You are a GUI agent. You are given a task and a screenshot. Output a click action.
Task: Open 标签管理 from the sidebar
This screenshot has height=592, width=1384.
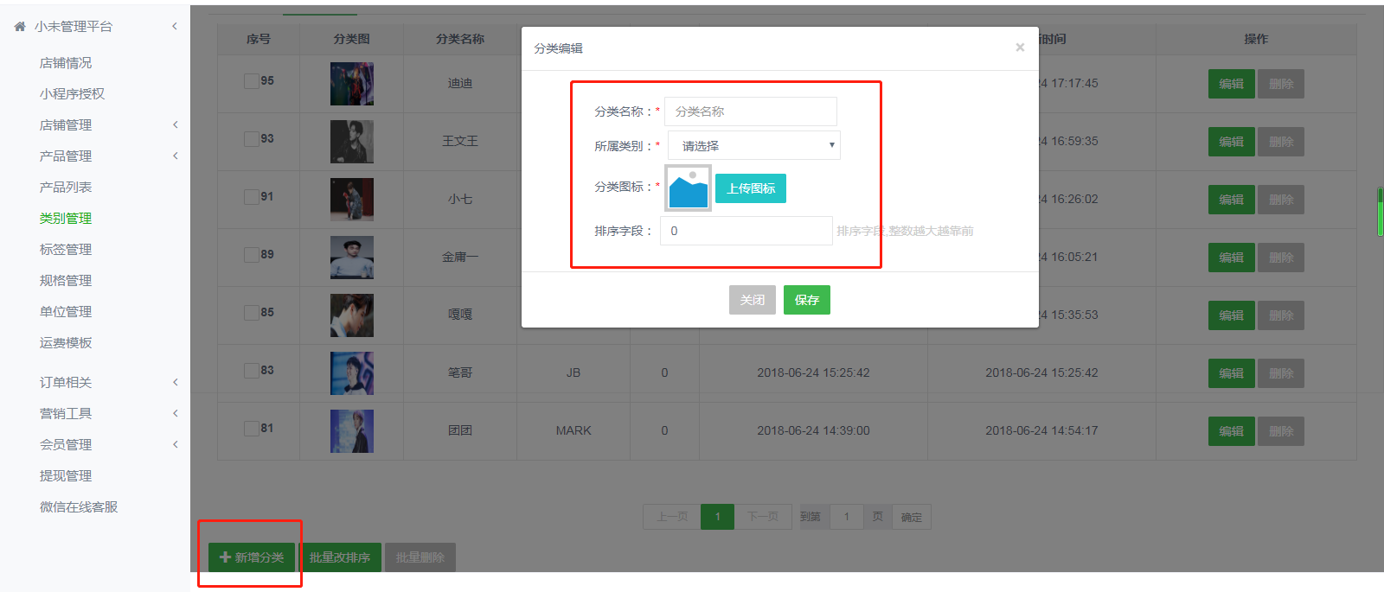[x=66, y=250]
